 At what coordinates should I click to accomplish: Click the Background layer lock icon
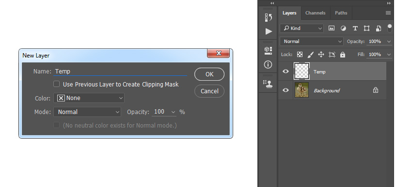point(376,90)
